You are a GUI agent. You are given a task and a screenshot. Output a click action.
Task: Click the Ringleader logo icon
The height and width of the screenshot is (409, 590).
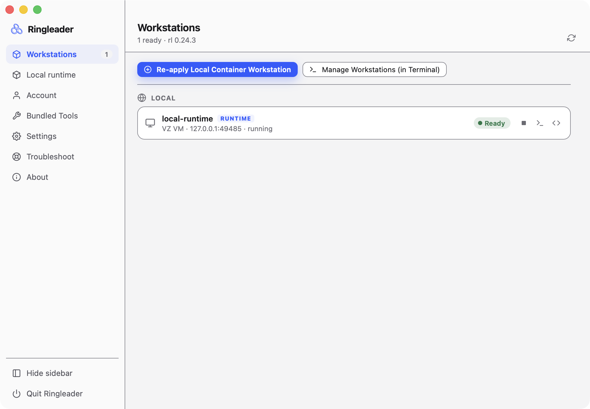(17, 29)
